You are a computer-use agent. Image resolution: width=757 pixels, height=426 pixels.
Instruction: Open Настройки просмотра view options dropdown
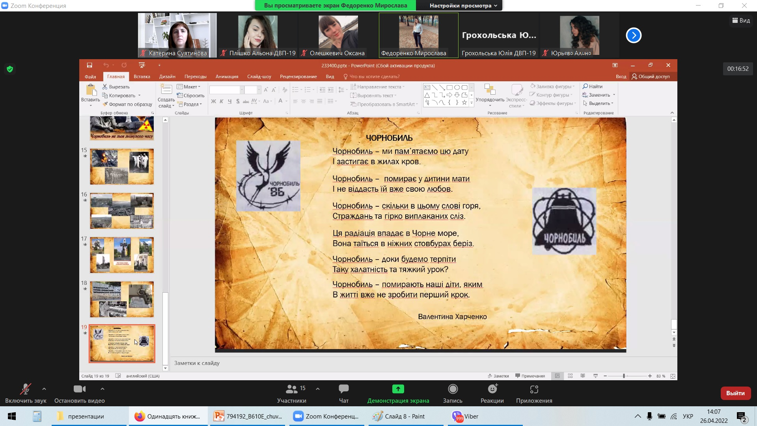tap(463, 6)
